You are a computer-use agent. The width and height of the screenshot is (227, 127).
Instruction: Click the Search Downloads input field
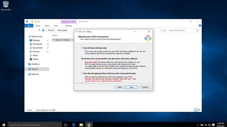[x=183, y=30]
